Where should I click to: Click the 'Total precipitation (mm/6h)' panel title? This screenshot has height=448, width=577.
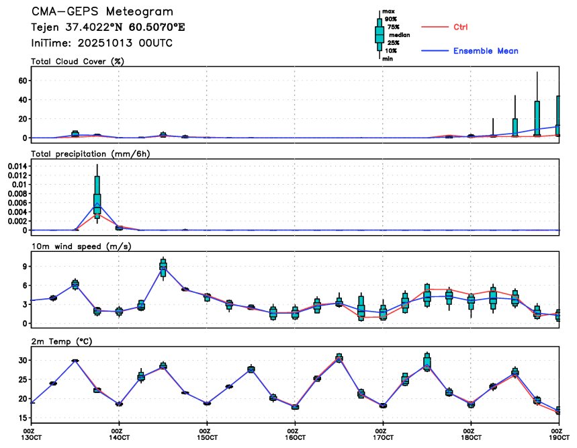point(89,153)
